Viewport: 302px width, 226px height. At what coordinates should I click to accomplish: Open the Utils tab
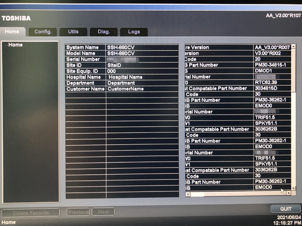click(73, 32)
